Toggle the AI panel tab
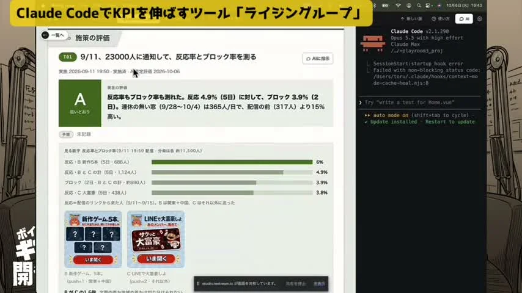 click(464, 19)
